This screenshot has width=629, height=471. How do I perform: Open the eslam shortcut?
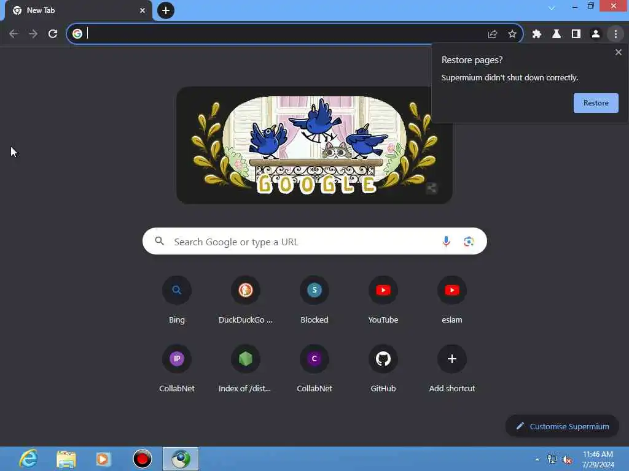click(x=452, y=299)
